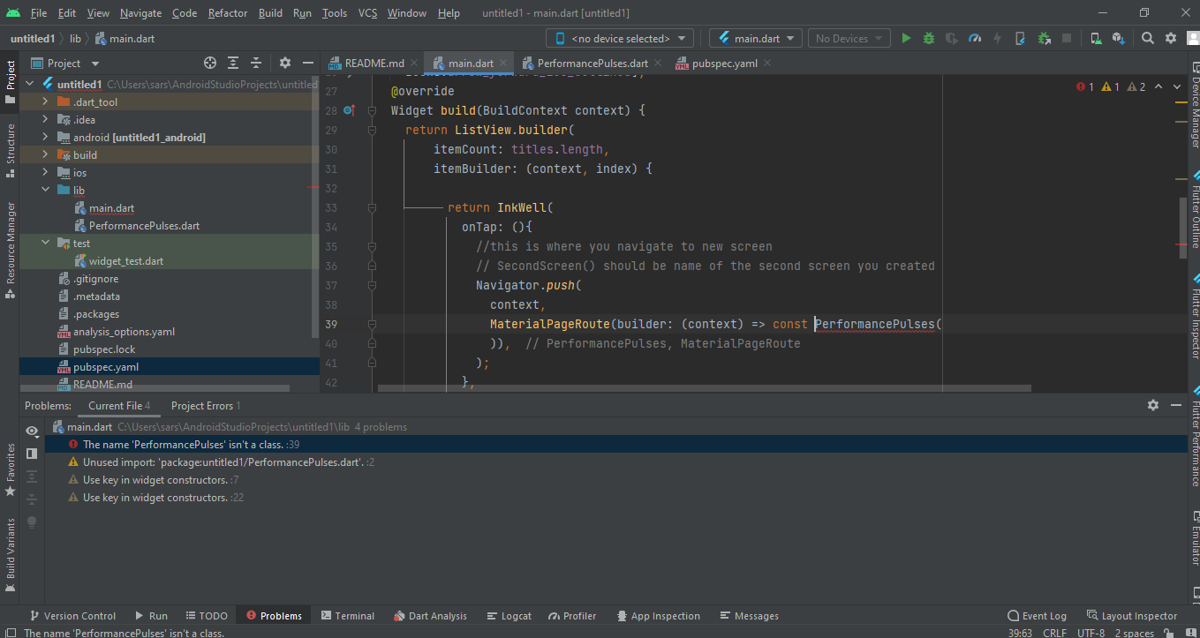
Task: Open the Refactor menu
Action: pos(228,13)
